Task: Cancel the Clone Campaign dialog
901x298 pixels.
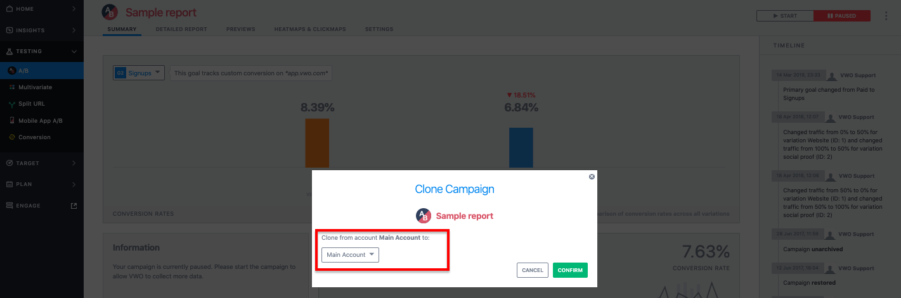Action: click(x=533, y=270)
